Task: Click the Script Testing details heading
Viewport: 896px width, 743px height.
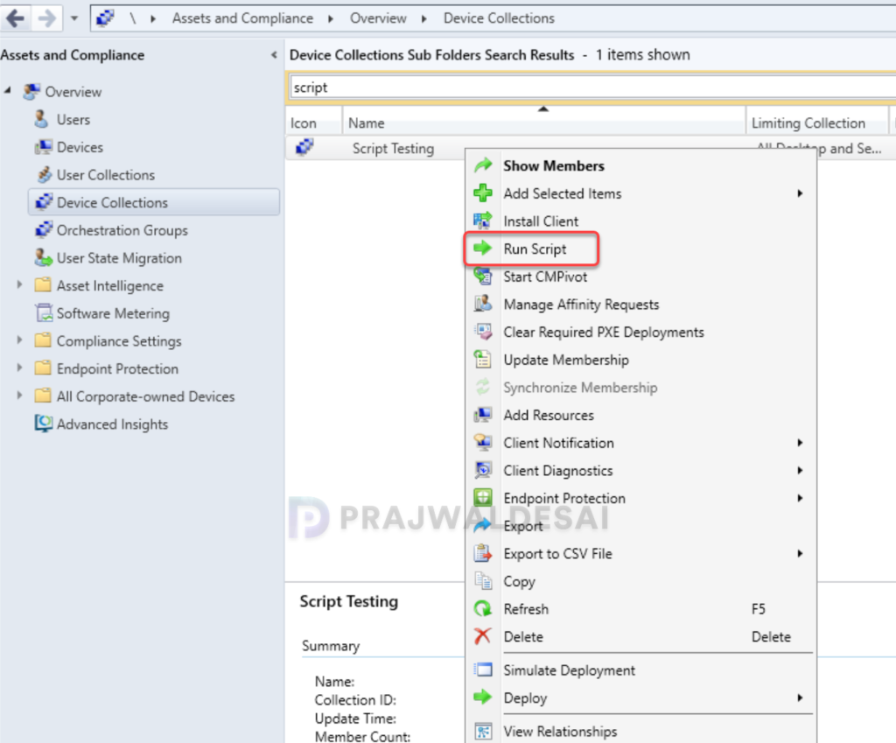Action: (x=348, y=601)
